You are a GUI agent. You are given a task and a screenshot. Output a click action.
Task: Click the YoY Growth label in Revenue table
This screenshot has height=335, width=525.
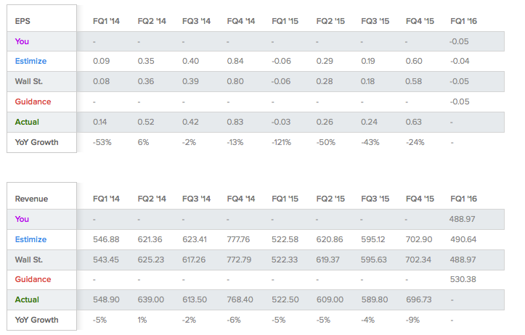pos(36,319)
